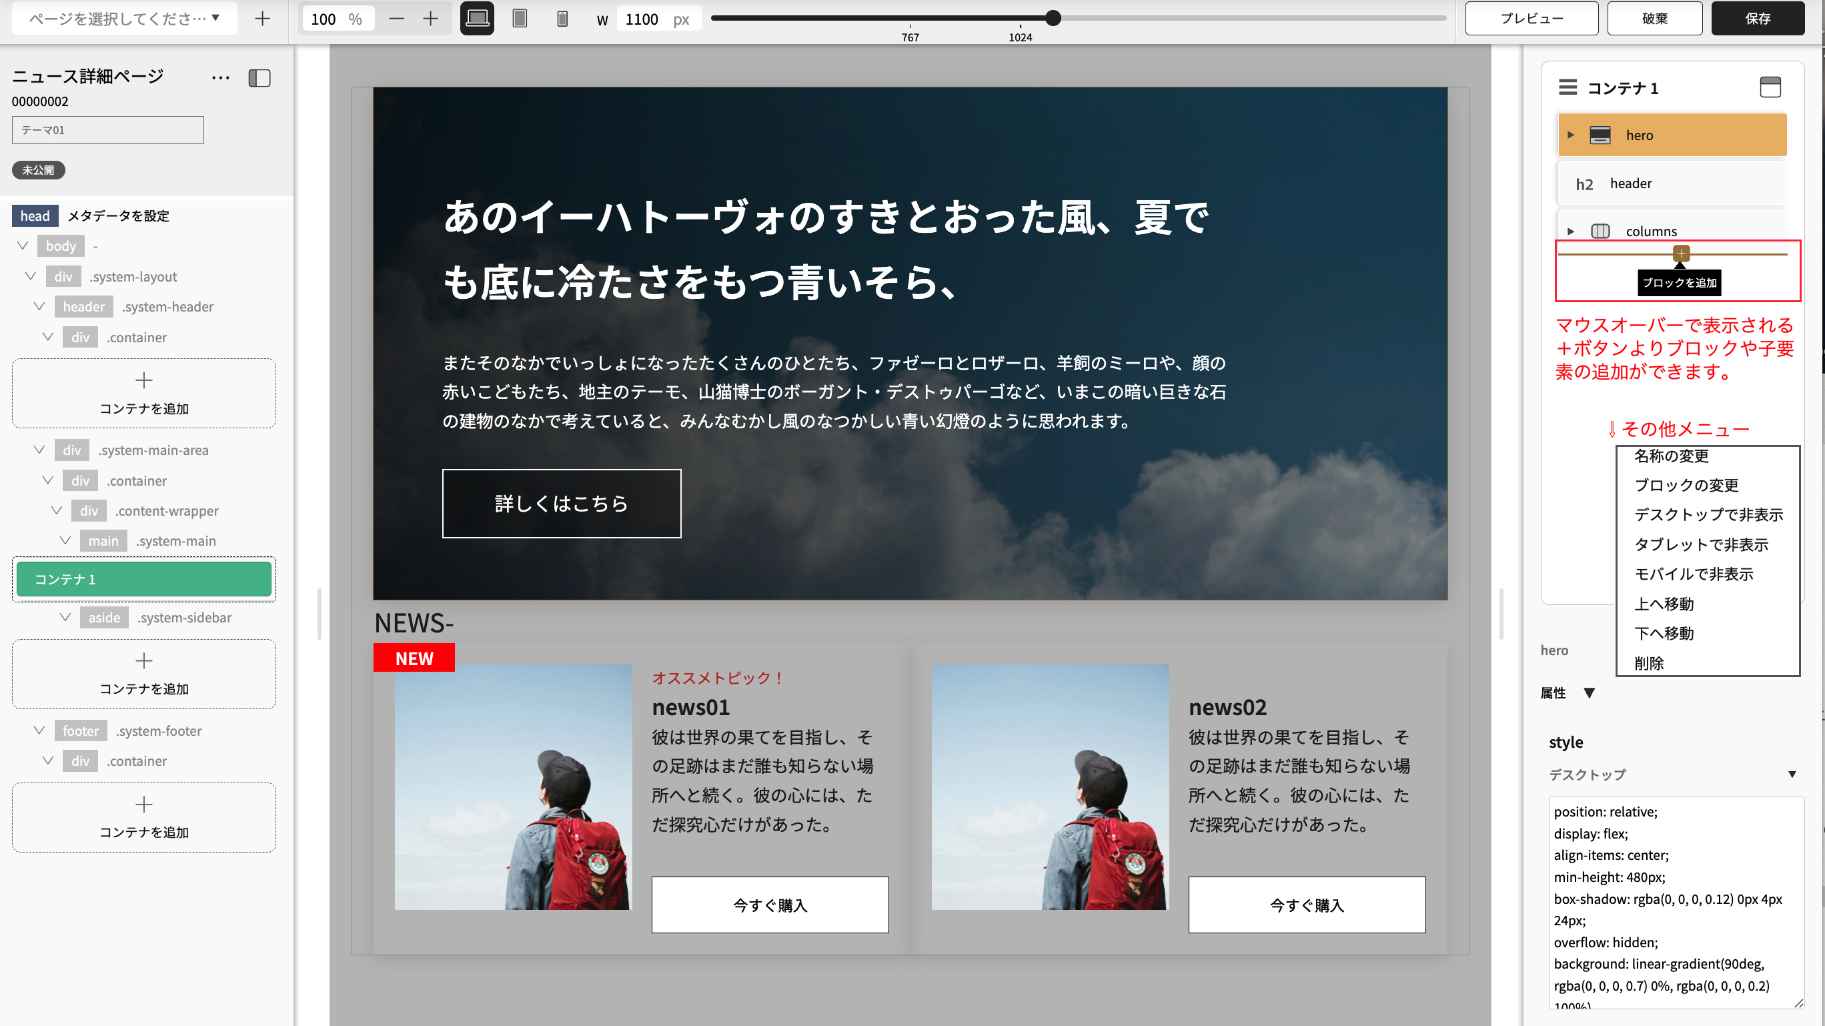Collapse footer .system-footer node

[x=39, y=730]
